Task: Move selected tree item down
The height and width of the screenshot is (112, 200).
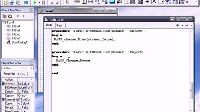Action: [x=24, y=16]
